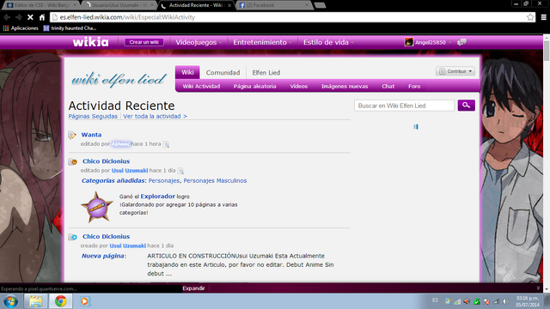Open Páginas Seguidas link
This screenshot has width=550, height=309.
[93, 117]
